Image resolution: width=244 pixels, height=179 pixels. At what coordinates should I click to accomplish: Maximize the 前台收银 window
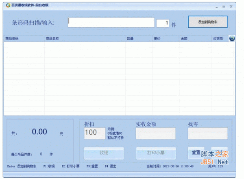click(x=224, y=7)
